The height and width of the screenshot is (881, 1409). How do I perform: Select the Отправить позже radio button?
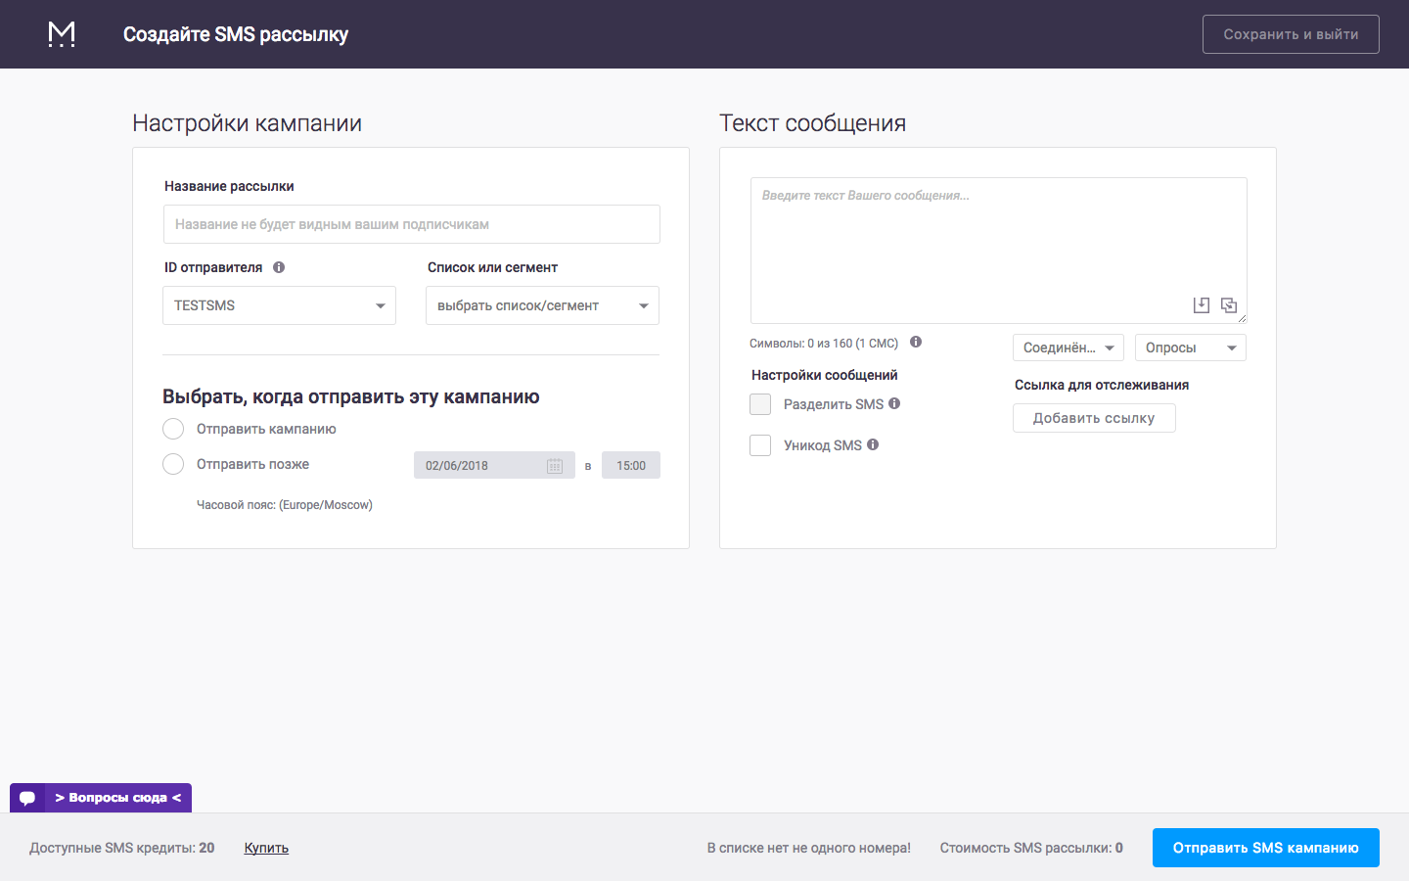tap(173, 464)
